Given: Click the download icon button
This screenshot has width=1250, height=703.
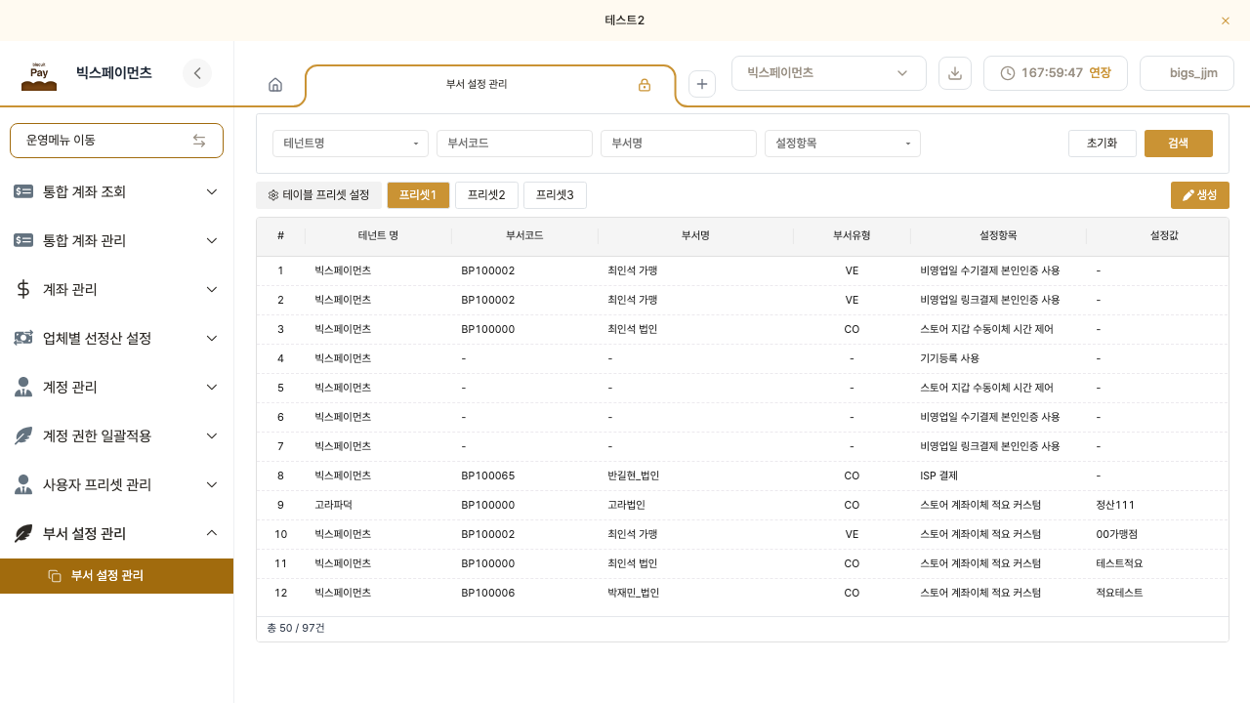Looking at the screenshot, I should [955, 73].
